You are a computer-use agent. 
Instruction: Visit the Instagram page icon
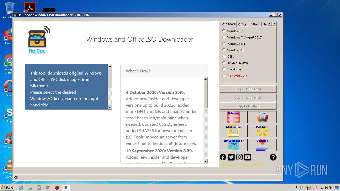(239, 157)
